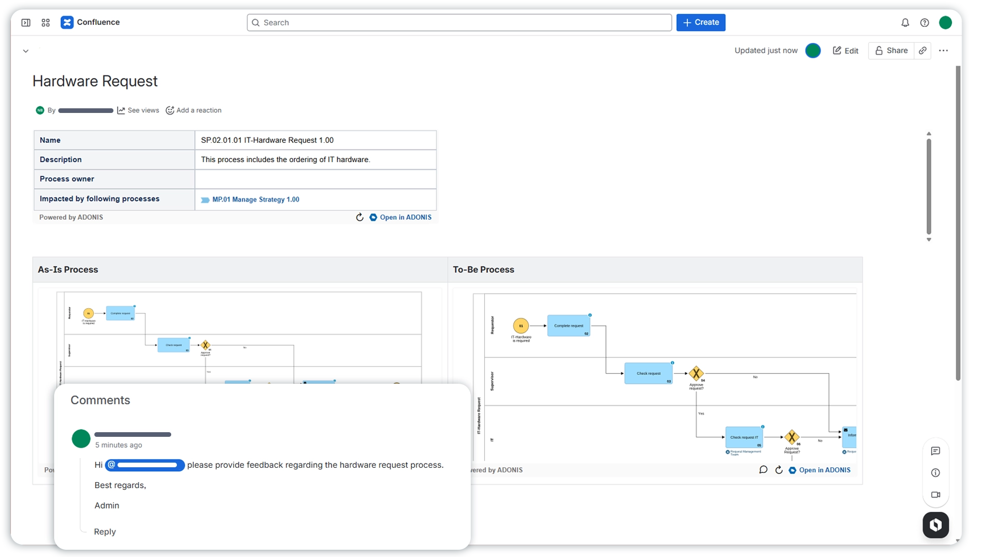The height and width of the screenshot is (557, 990).
Task: Open the more actions ellipsis menu
Action: click(944, 51)
